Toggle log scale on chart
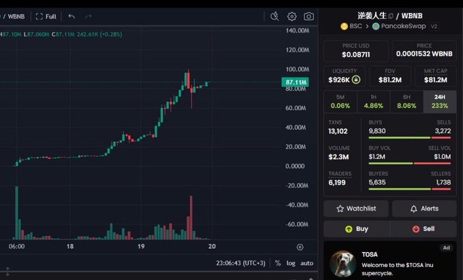The height and width of the screenshot is (280, 463). point(291,263)
